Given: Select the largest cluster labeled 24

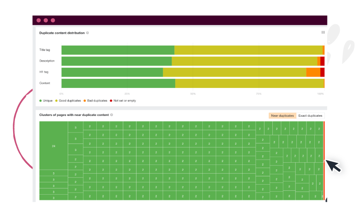Looking at the screenshot, I should click(53, 145).
